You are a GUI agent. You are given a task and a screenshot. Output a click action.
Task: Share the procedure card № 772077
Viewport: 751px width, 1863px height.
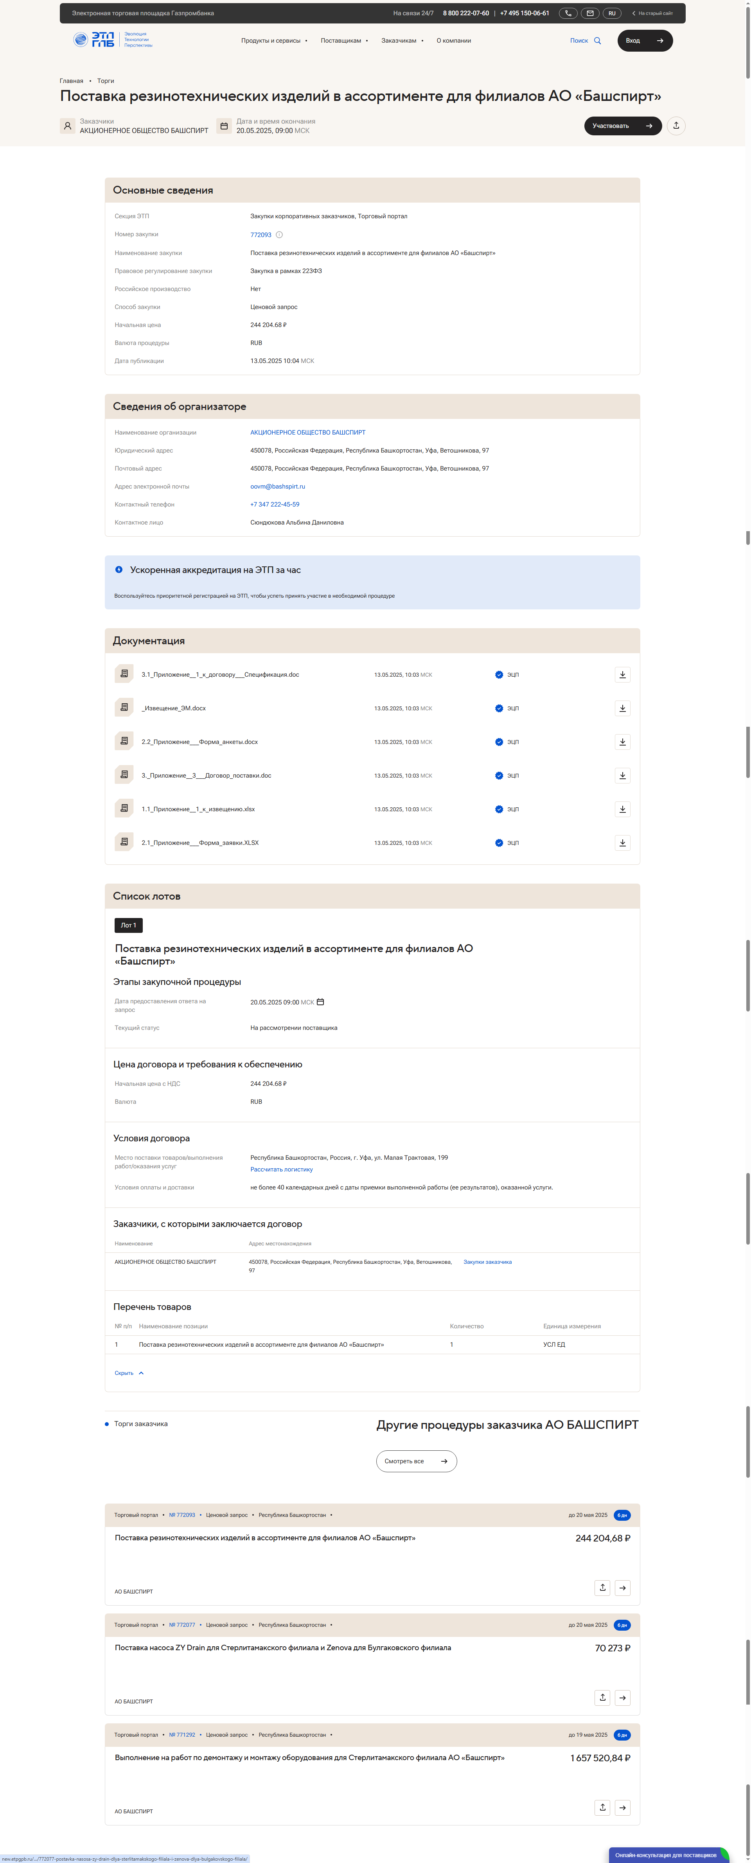point(602,1698)
